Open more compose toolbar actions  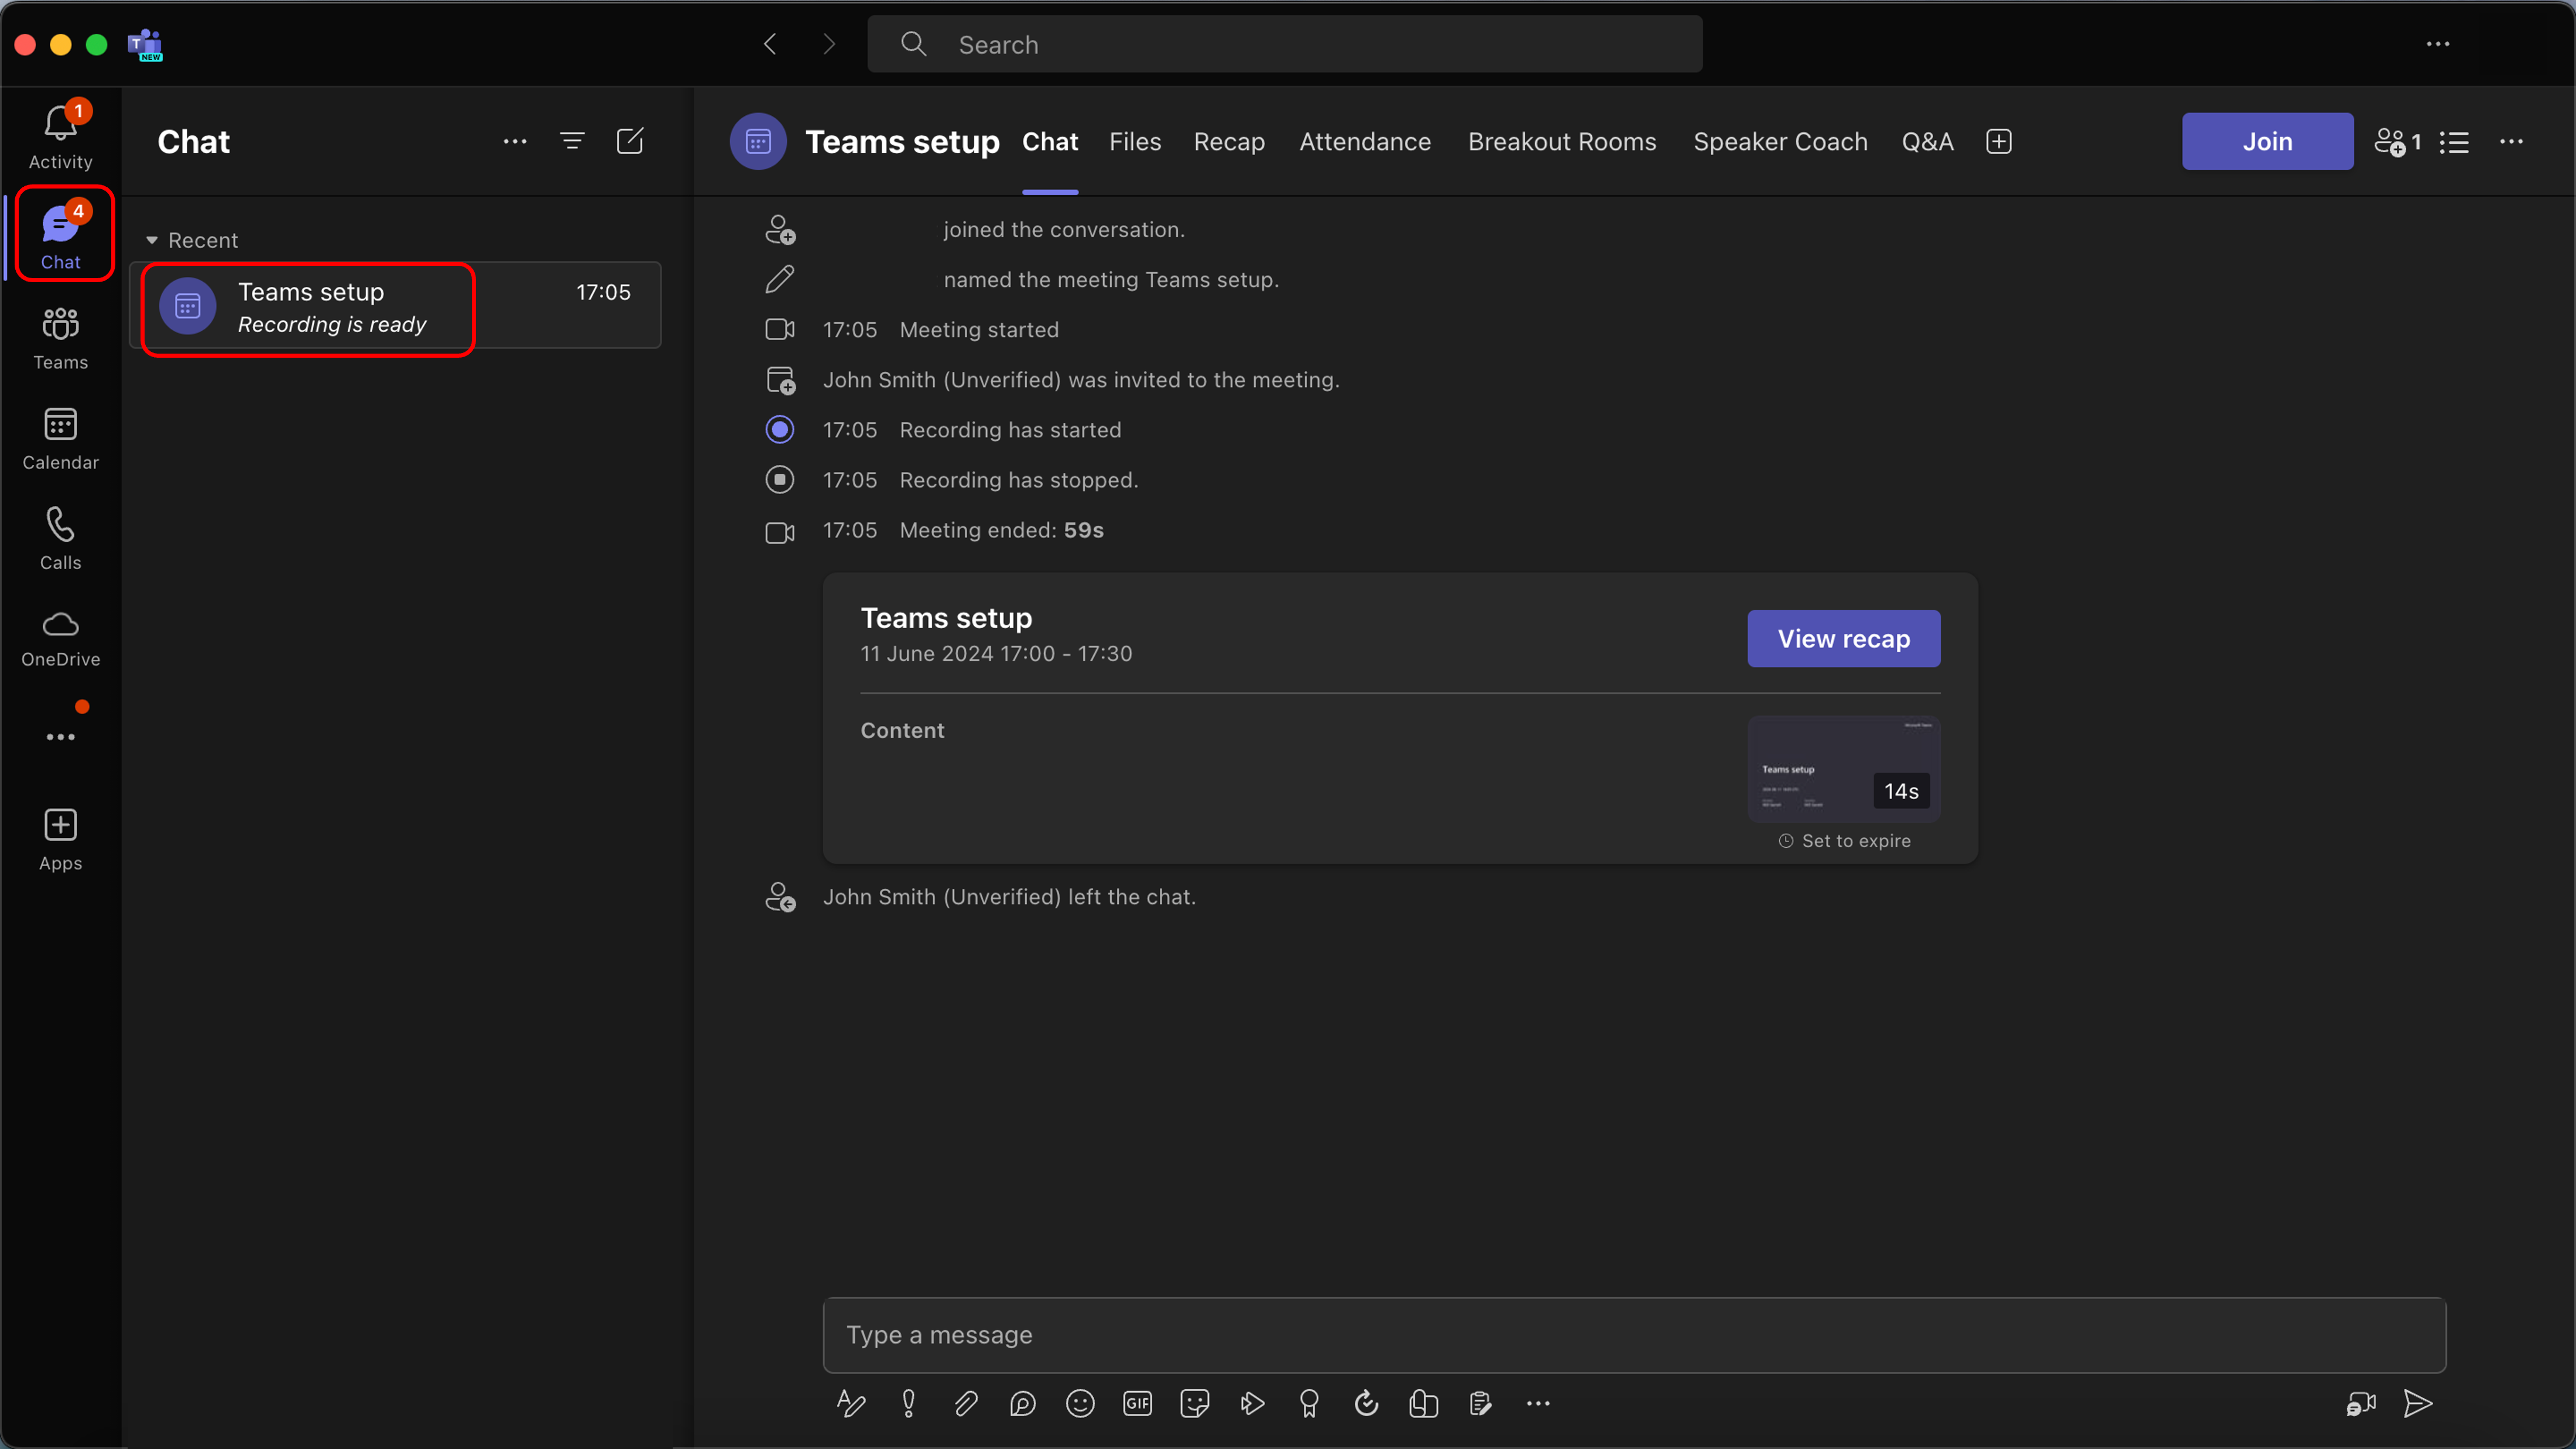click(x=1538, y=1404)
